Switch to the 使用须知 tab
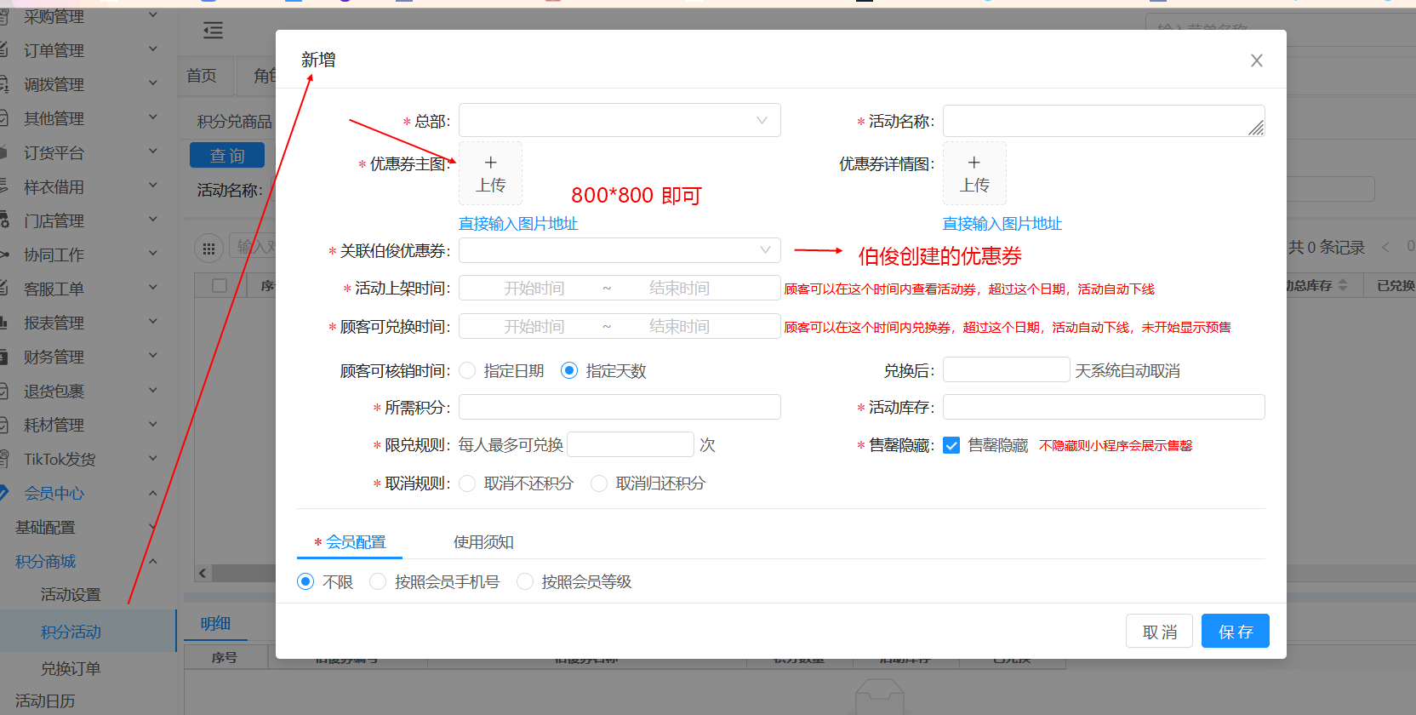 (482, 542)
